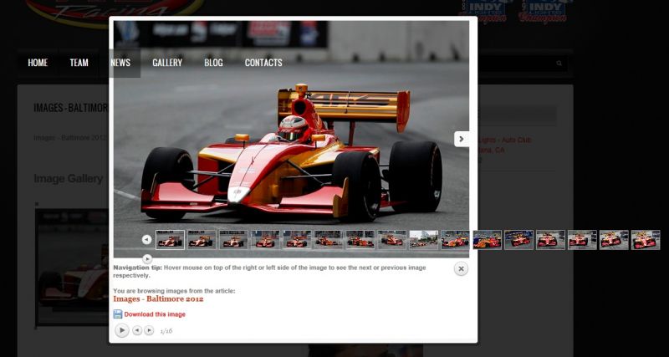669x357 pixels.
Task: Select the fourth thumbnail in the strip
Action: tap(265, 240)
